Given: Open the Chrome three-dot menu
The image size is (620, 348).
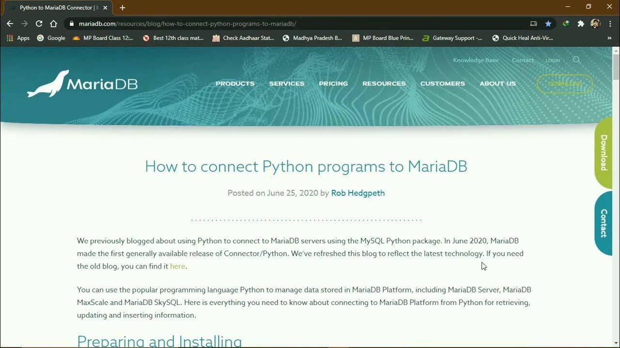Looking at the screenshot, I should (x=610, y=24).
